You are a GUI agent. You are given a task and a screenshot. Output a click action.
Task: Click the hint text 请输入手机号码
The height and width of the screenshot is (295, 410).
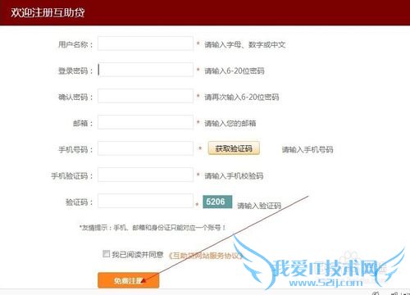[x=307, y=149]
